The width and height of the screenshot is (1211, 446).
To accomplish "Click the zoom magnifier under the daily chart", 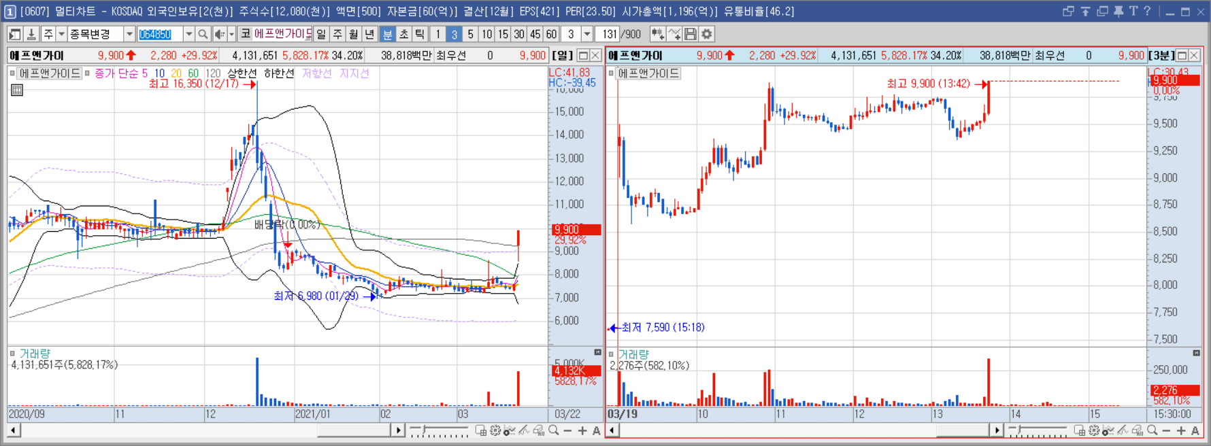I will (x=553, y=430).
